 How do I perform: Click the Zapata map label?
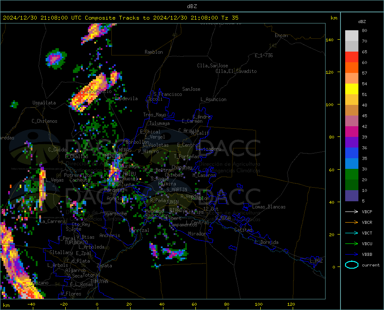pyautogui.click(x=105, y=266)
